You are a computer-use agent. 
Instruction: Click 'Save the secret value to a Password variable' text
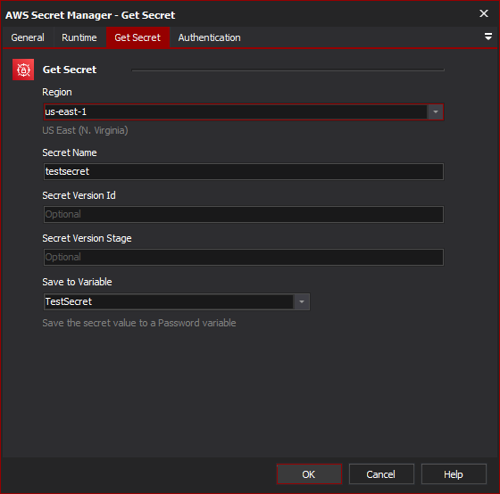[139, 323]
